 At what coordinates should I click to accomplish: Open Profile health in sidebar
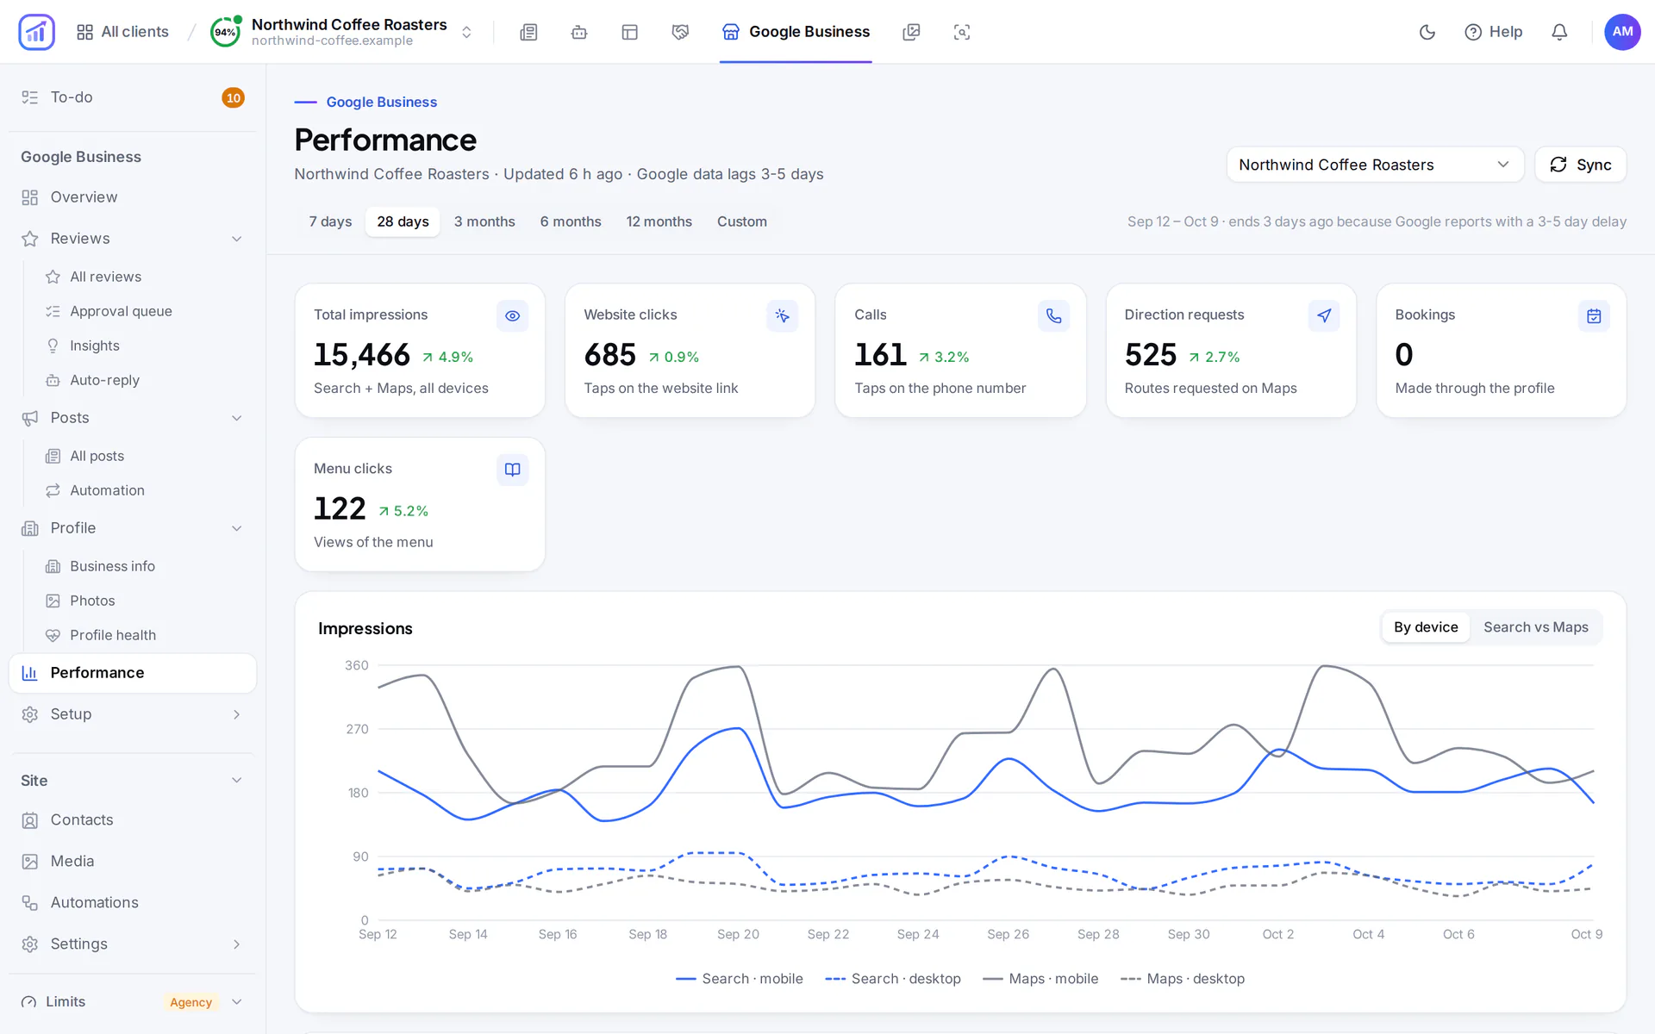(x=113, y=635)
